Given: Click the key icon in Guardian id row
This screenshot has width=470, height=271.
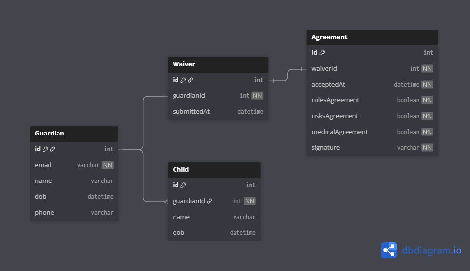Looking at the screenshot, I should [x=45, y=149].
